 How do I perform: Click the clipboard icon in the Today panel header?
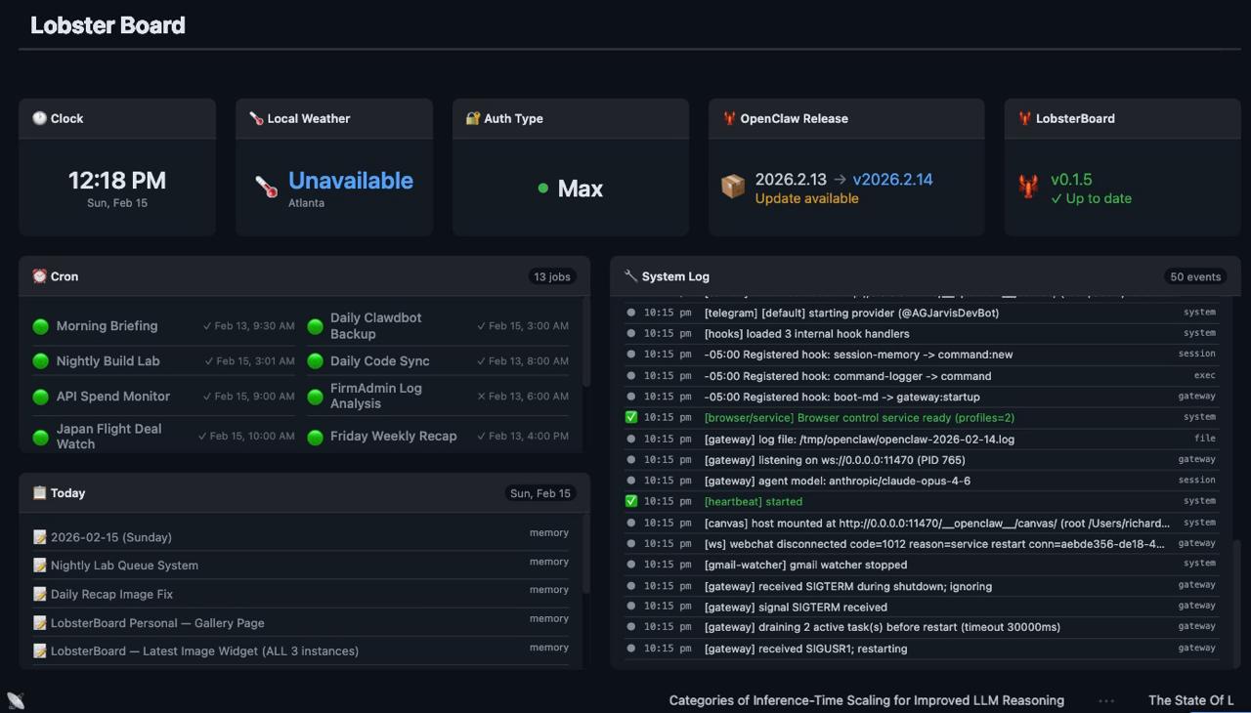tap(39, 492)
